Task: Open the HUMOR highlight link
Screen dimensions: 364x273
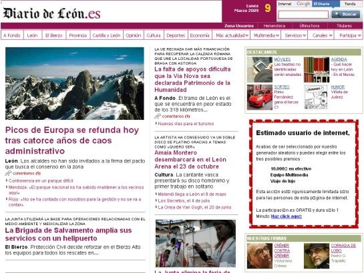Action: tap(338, 87)
